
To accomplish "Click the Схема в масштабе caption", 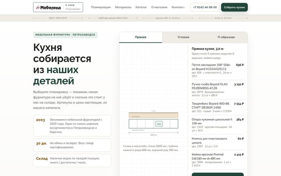I will [x=151, y=148].
